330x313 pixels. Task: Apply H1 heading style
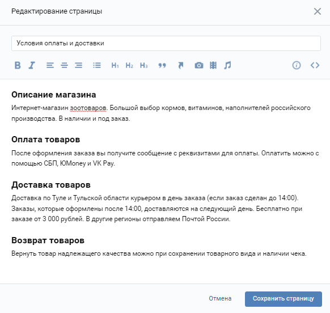[115, 65]
